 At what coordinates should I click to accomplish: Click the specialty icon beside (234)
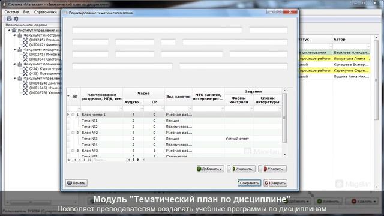(25, 69)
